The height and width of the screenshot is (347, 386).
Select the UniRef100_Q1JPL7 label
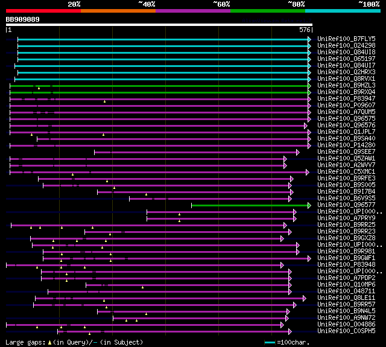tap(346, 132)
